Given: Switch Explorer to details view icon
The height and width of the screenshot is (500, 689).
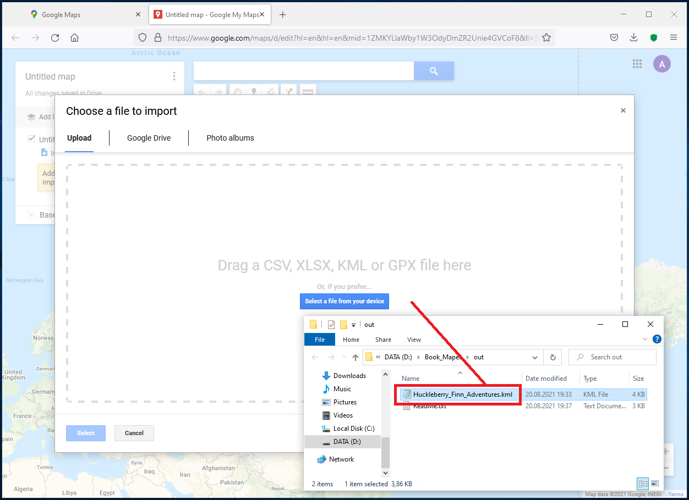Looking at the screenshot, I should (x=643, y=484).
